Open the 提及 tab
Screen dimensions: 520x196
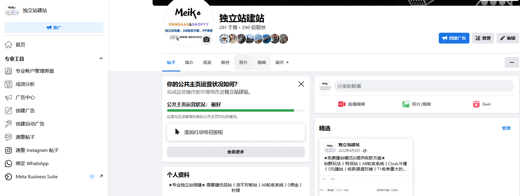[x=207, y=62]
